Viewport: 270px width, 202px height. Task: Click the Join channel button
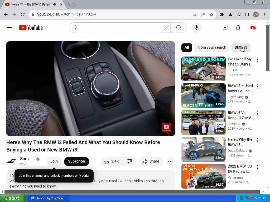point(54,161)
